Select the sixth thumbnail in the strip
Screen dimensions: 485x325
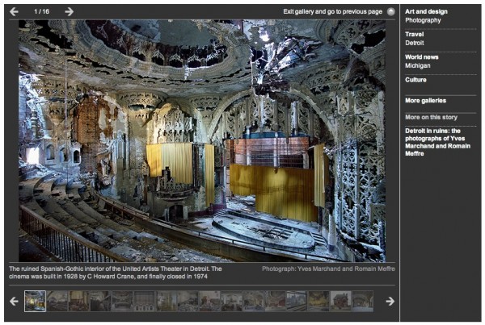[144, 301]
